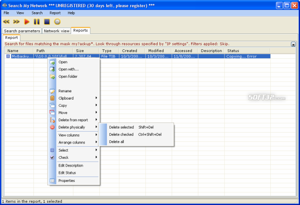Click the 'File TIB' type cell
Viewport: 300px width, 205px height.
point(109,56)
